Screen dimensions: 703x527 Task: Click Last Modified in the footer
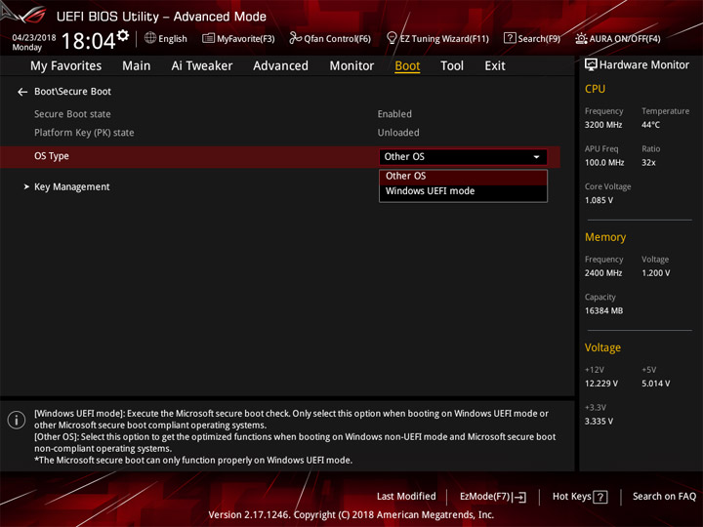click(406, 497)
